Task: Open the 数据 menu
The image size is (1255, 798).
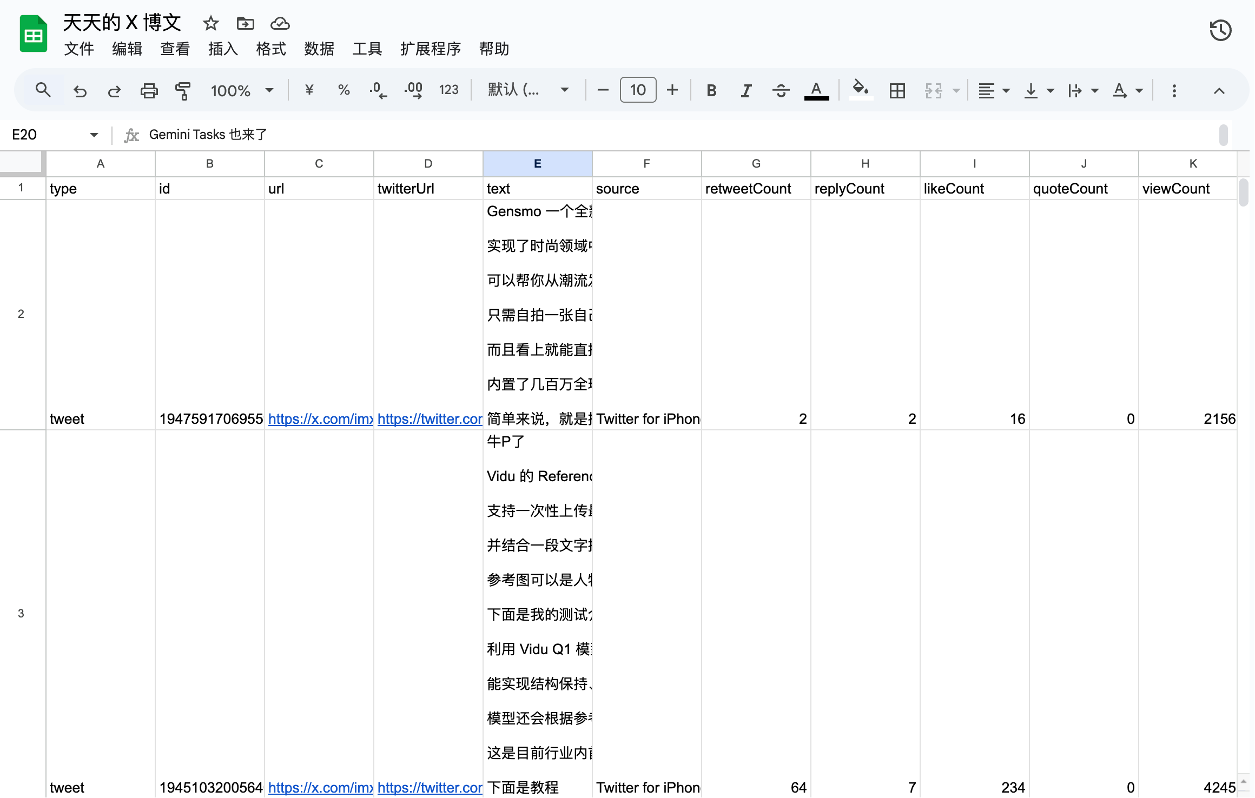Action: tap(319, 49)
